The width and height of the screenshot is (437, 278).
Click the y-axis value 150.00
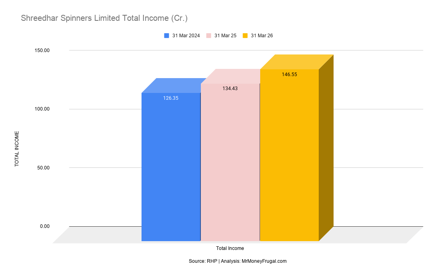[42, 50]
